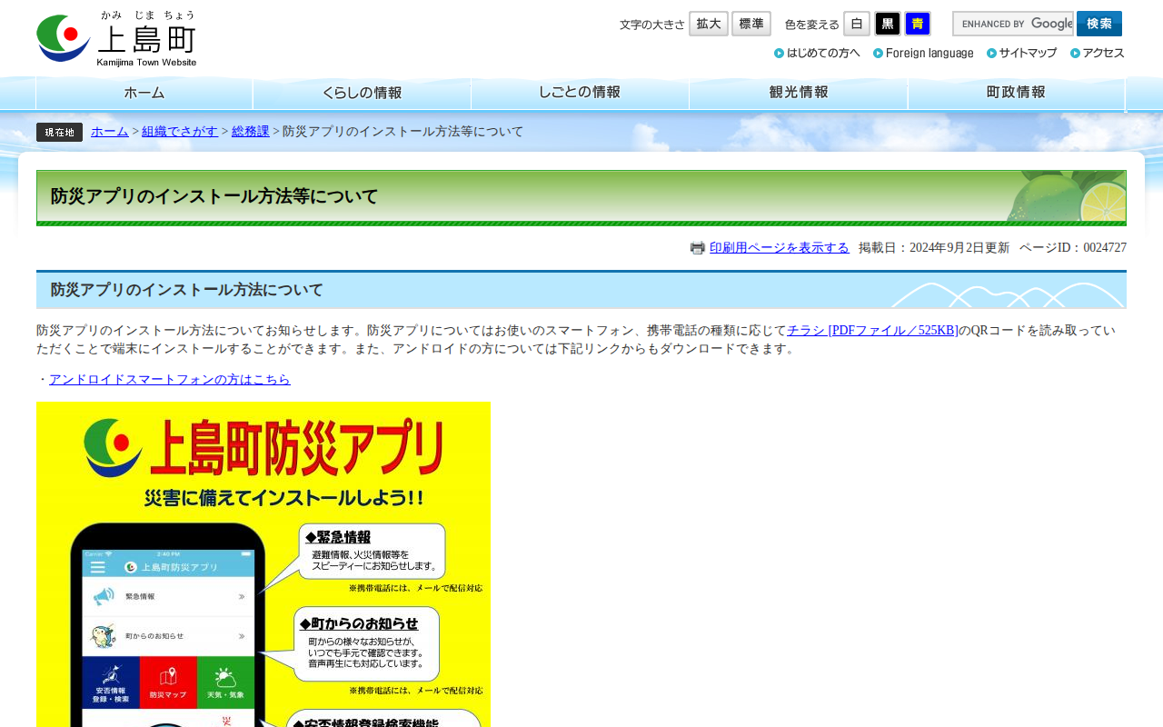Open Foreign language page
This screenshot has height=727, width=1163.
coord(923,53)
